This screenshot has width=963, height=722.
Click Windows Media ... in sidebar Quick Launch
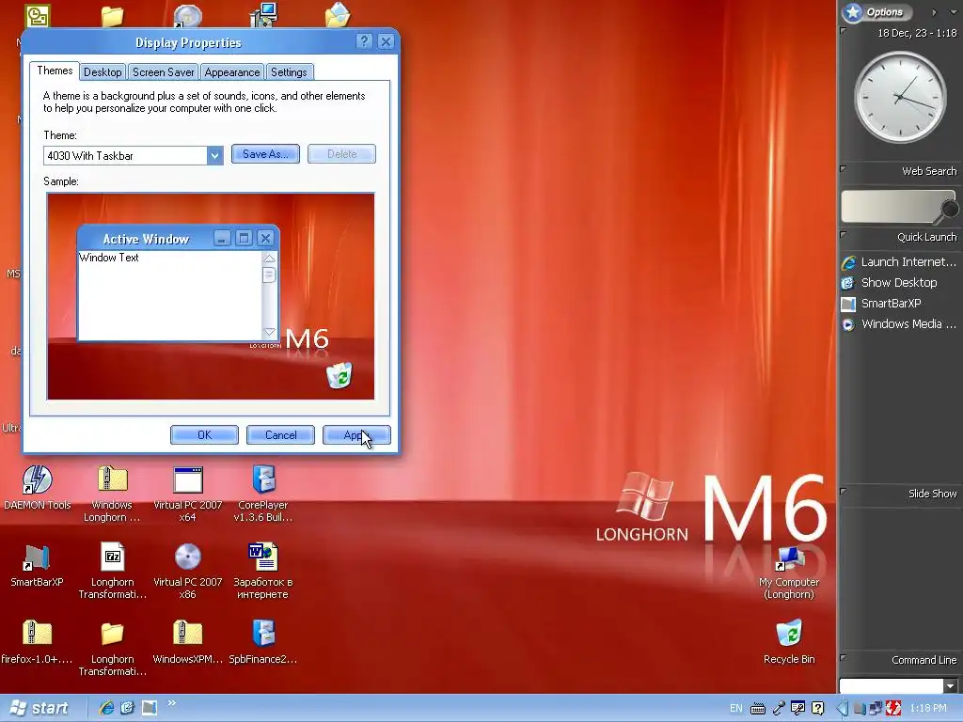(899, 324)
